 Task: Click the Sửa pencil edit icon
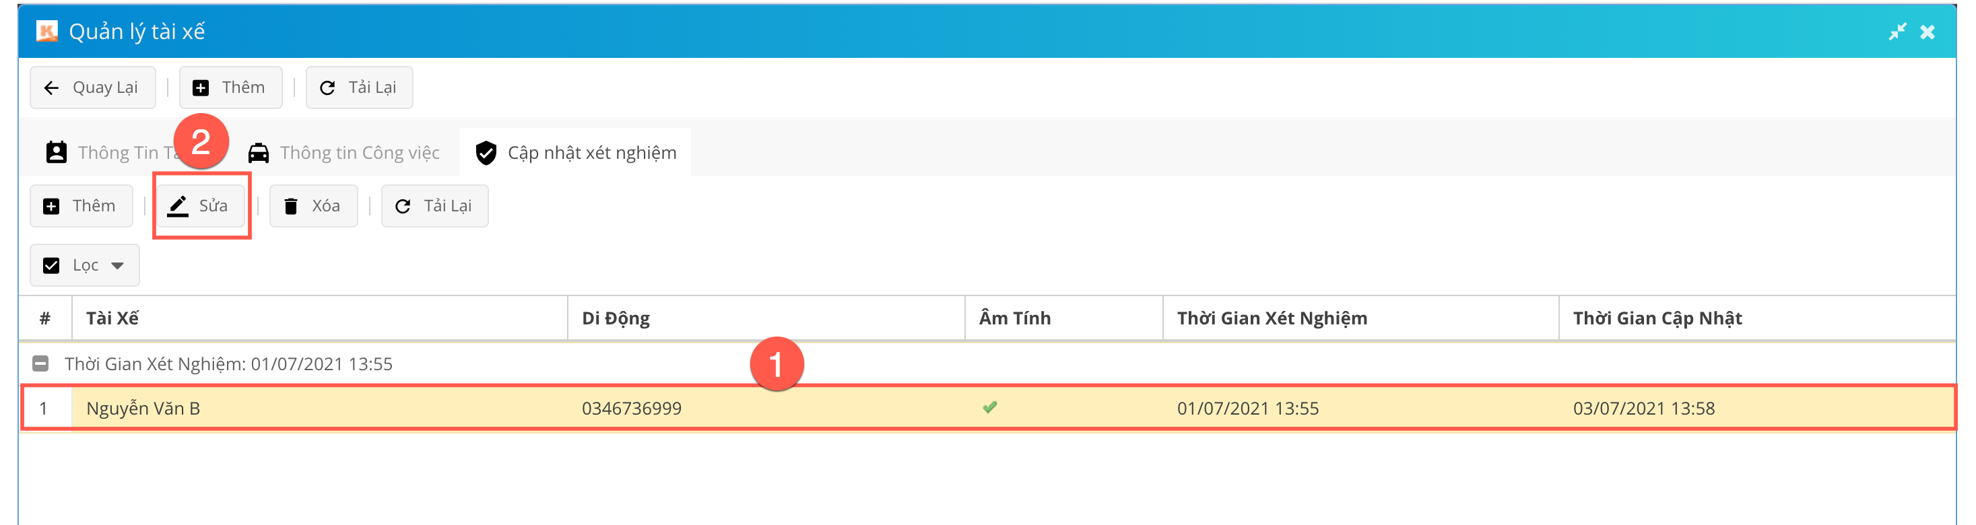point(178,206)
